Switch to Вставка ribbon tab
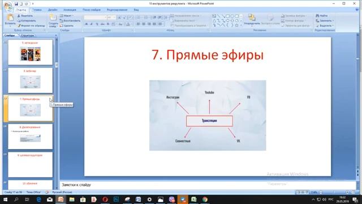362x204 pixels. pos(36,10)
